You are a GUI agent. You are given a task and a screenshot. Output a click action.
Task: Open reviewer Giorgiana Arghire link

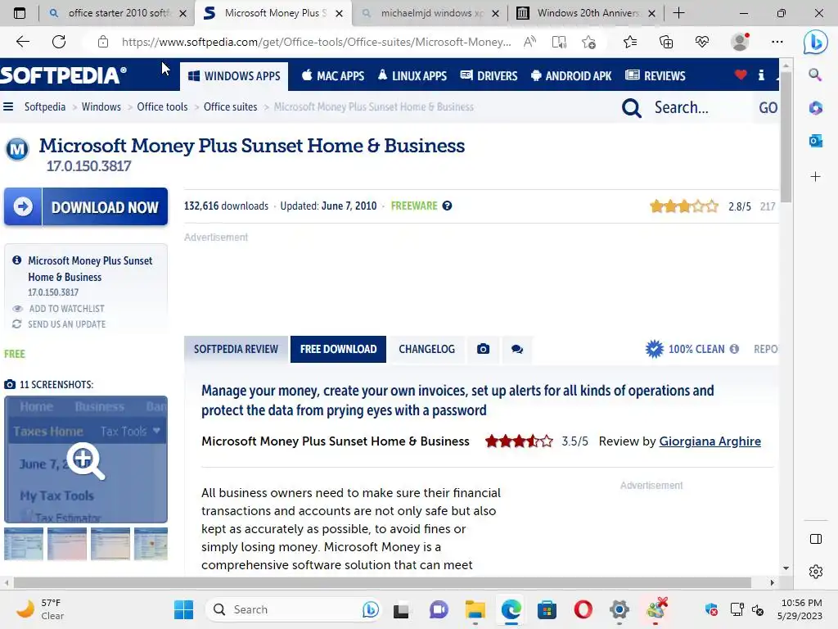pyautogui.click(x=710, y=441)
